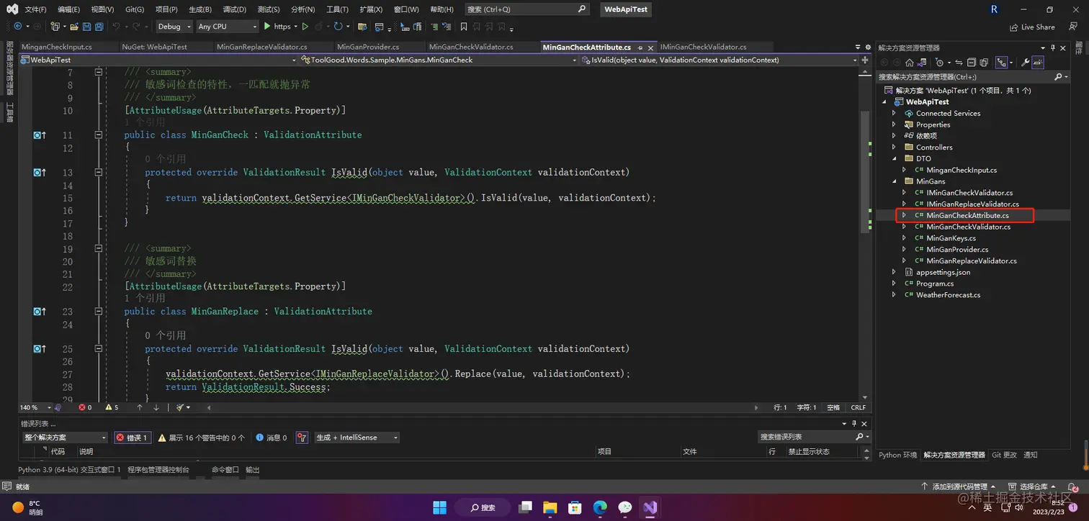Click the Toggle Bookmark toolbar icon
Screen dimensions: 1089x521
464,27
